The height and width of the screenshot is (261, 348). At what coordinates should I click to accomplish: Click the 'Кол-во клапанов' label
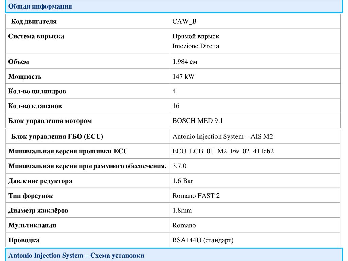pyautogui.click(x=35, y=106)
